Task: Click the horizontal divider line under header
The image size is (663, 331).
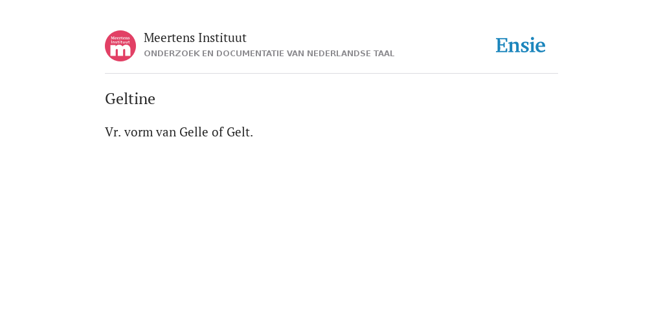Action: click(331, 74)
